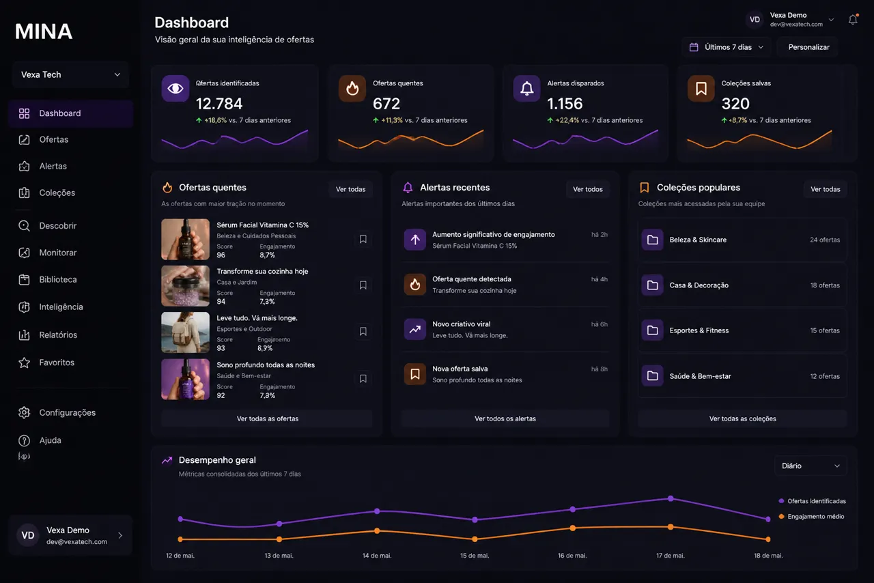Click the folder icon for Casa & Decoração
Image resolution: width=874 pixels, height=583 pixels.
pos(652,285)
